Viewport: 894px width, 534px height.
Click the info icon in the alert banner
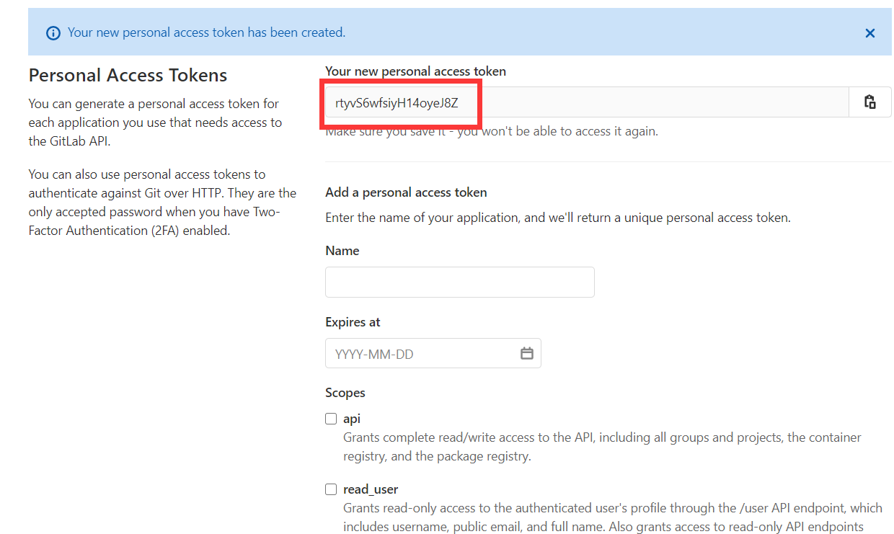[53, 33]
